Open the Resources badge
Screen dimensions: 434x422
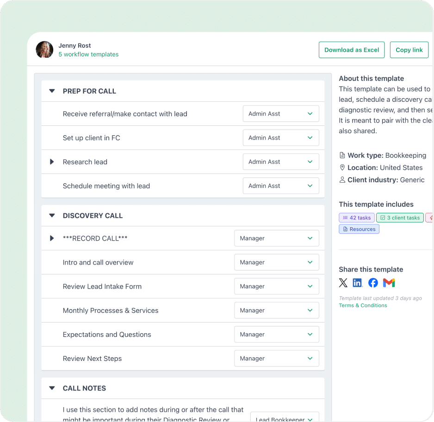[x=359, y=229]
